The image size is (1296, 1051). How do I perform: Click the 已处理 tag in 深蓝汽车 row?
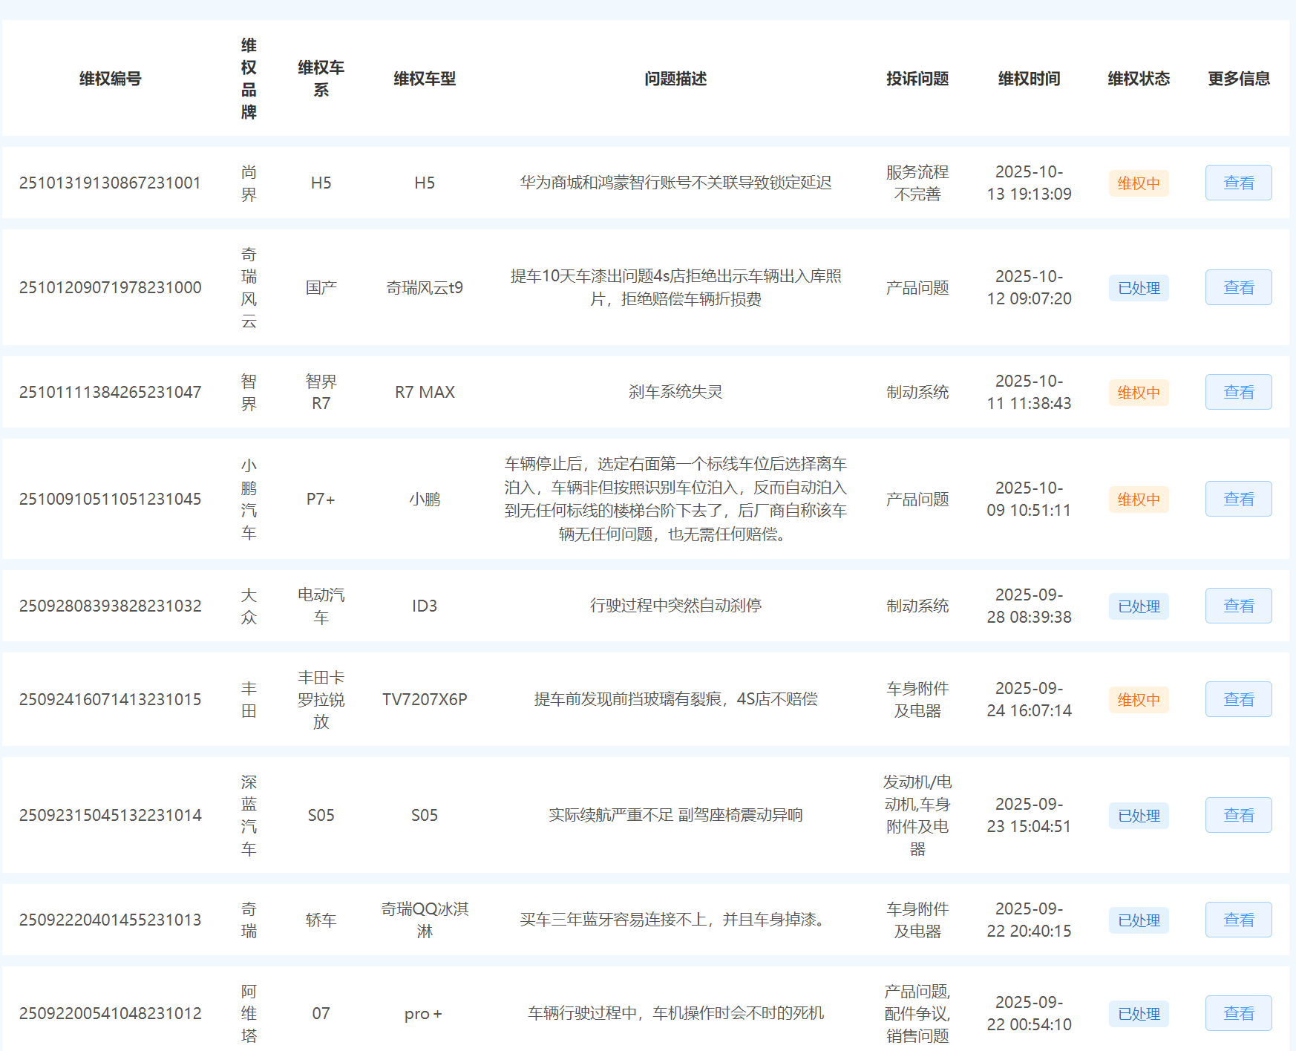click(1139, 816)
